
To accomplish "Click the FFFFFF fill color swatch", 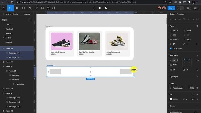I will coord(171,99).
